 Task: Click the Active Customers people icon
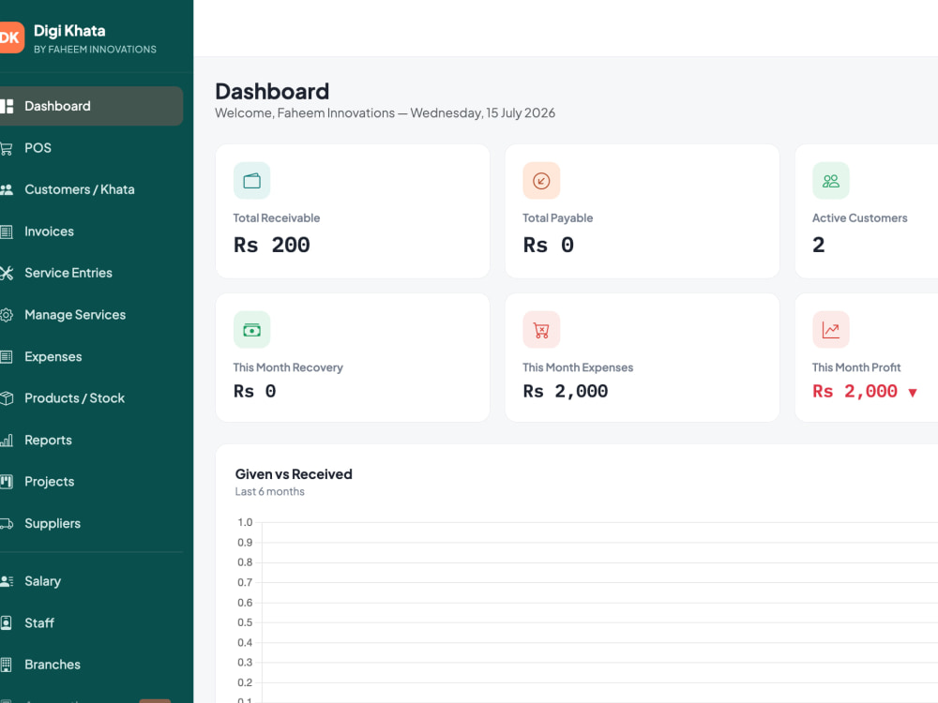831,181
